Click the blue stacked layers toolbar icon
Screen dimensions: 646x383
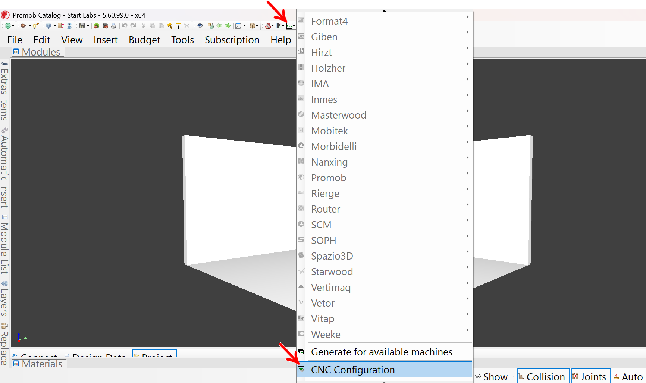pos(48,26)
